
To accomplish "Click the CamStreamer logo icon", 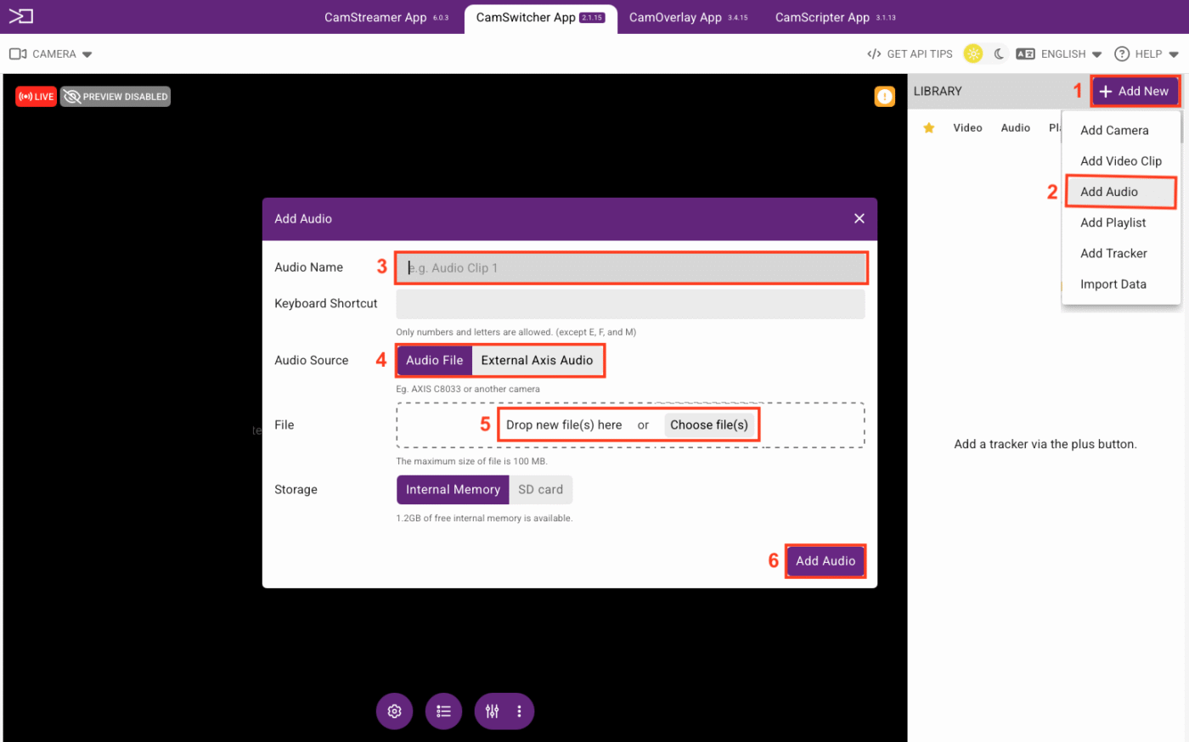I will [x=20, y=16].
